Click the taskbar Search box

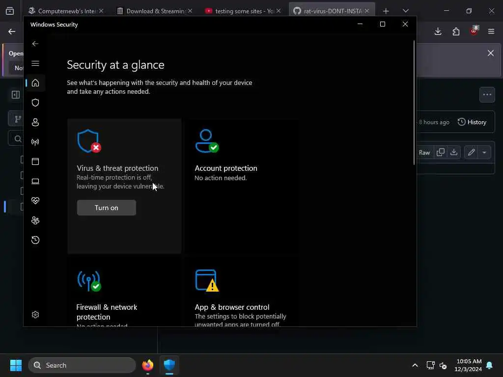82,365
